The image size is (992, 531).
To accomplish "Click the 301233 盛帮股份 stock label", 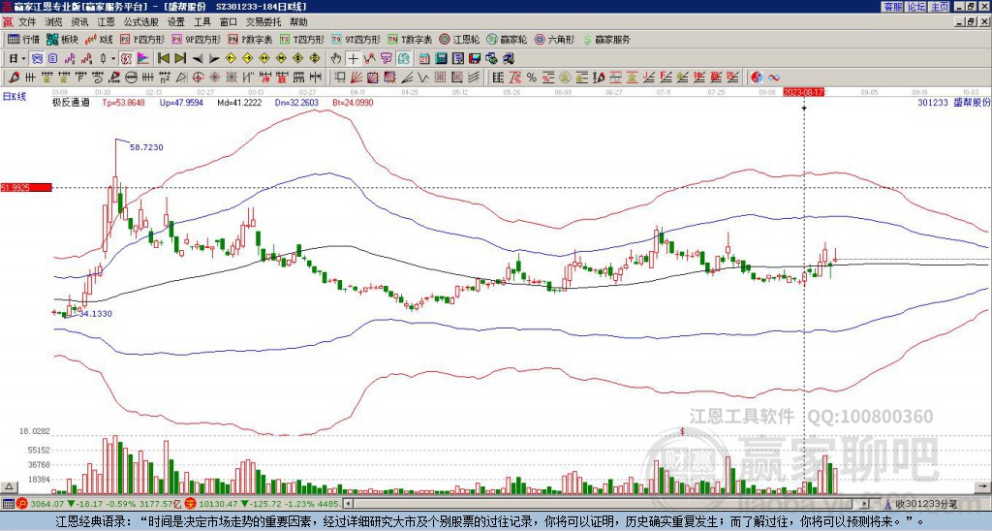I will (x=954, y=102).
